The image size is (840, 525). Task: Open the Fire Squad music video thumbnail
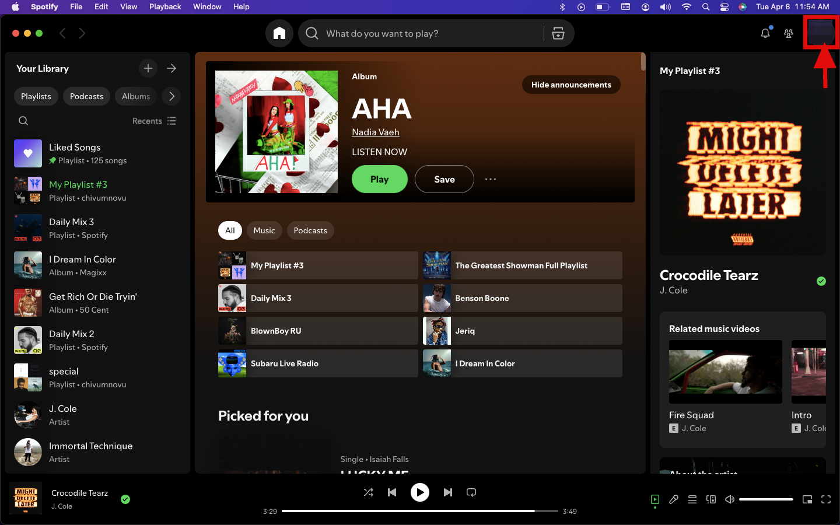click(726, 372)
